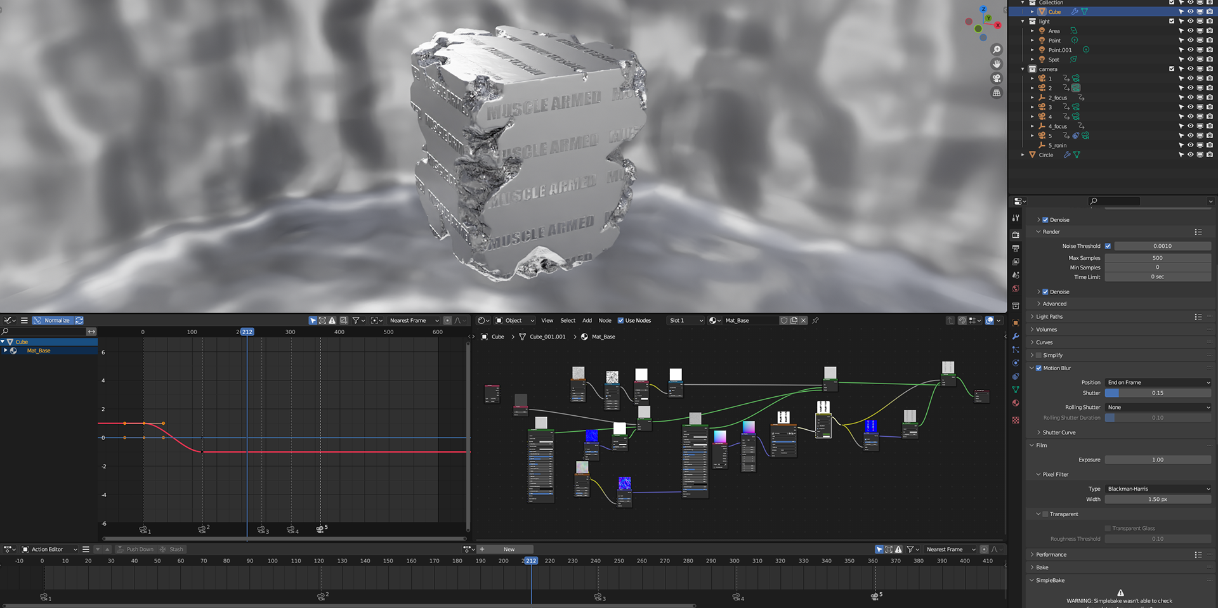Open the Rolling Shutter dropdown set to None
This screenshot has height=608, width=1218.
(1158, 407)
